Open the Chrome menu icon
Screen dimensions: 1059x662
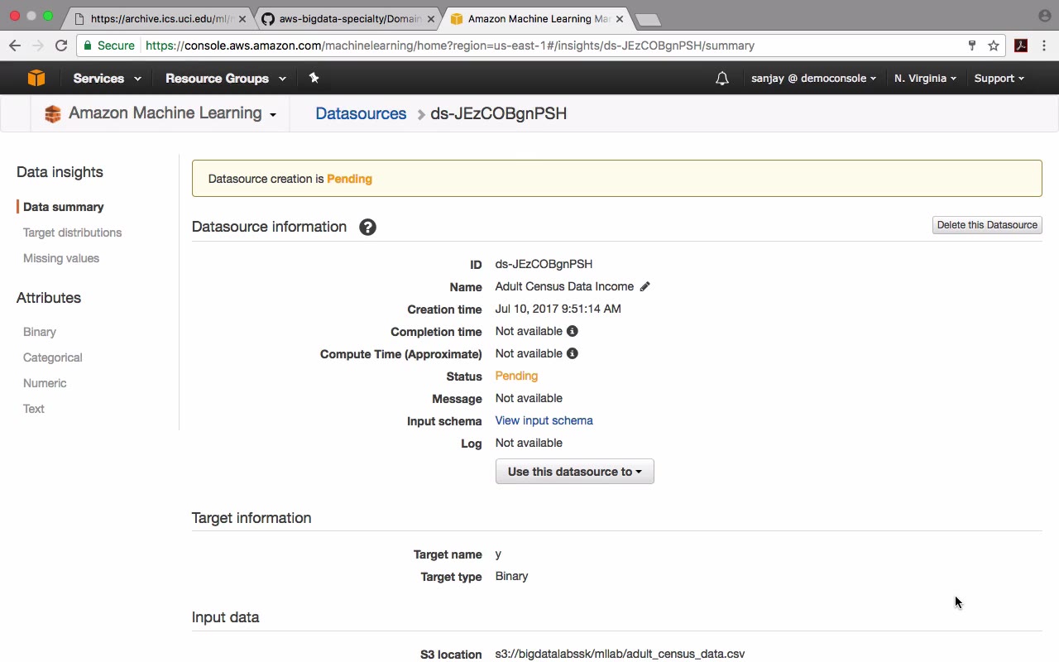point(1044,46)
